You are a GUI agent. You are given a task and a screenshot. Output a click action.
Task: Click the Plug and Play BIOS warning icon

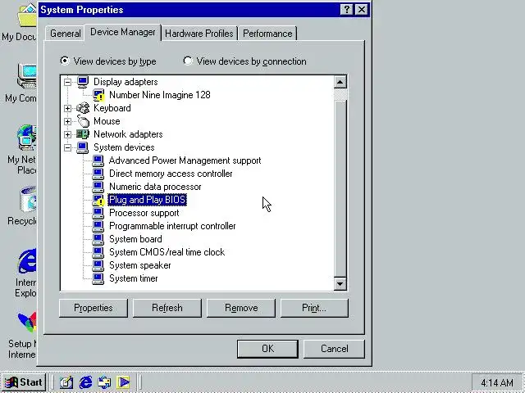[98, 200]
